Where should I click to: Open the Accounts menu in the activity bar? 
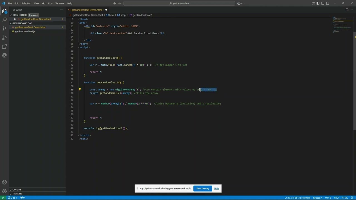click(4, 182)
